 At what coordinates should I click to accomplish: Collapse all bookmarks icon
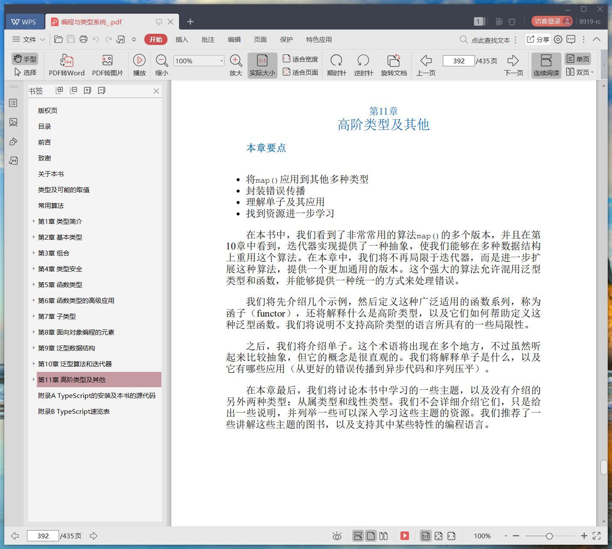click(x=73, y=90)
